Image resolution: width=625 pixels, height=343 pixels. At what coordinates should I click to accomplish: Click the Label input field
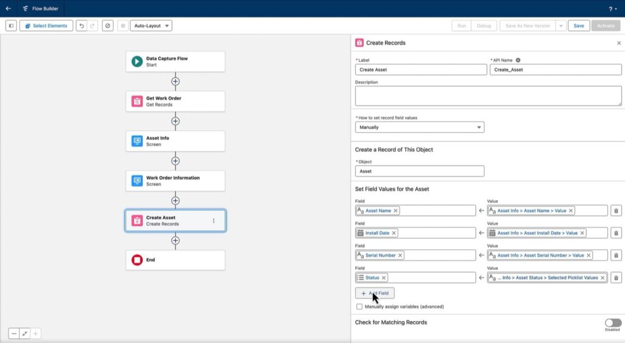[x=421, y=69]
